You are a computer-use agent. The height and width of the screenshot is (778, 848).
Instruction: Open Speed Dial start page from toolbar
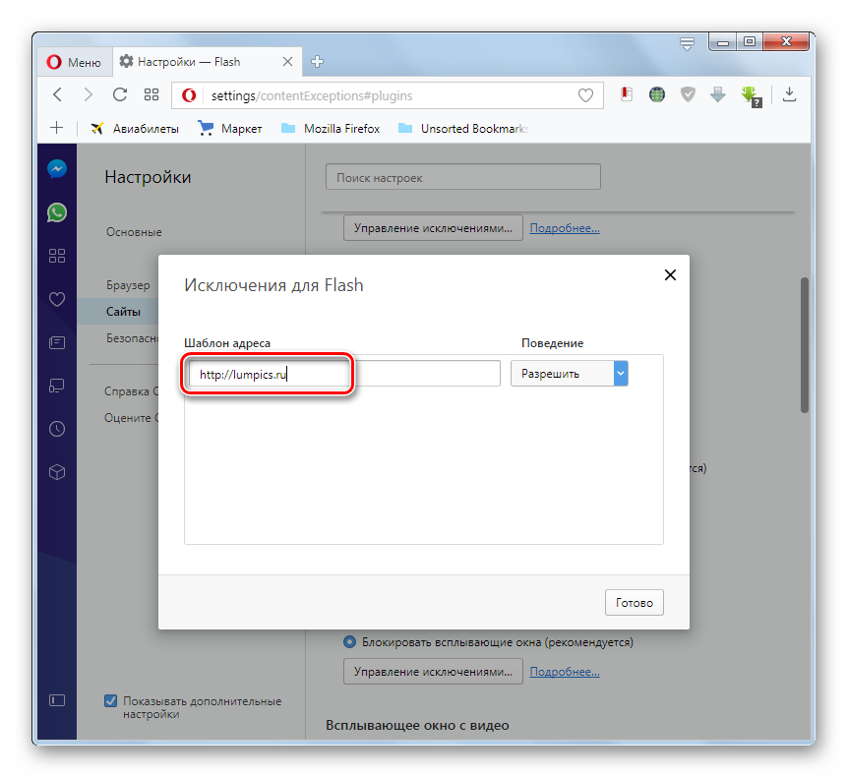(151, 95)
